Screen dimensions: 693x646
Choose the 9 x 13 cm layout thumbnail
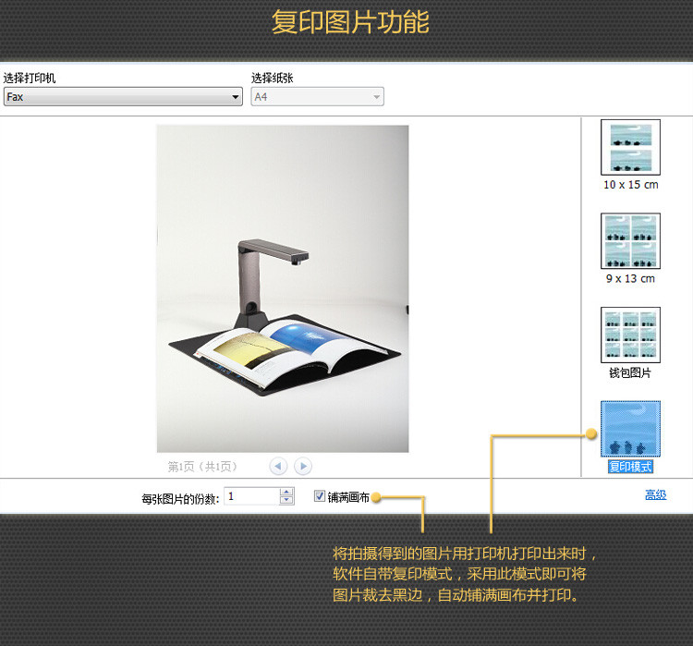pos(630,241)
